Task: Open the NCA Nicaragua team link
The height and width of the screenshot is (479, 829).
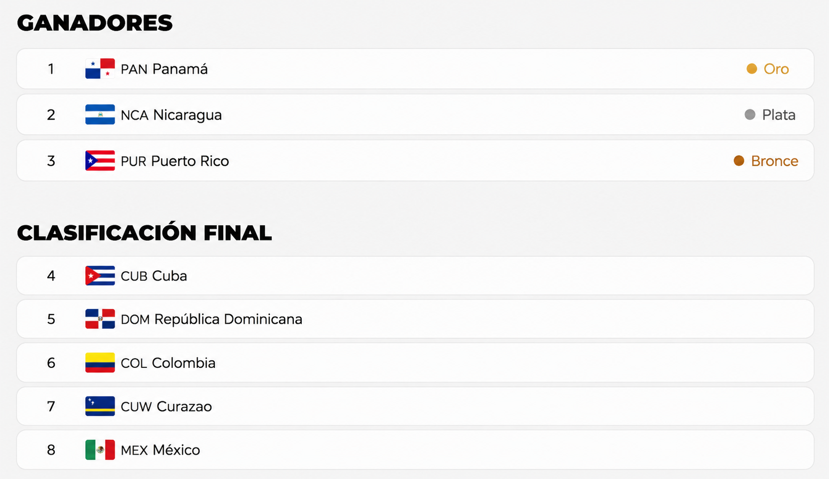Action: [171, 115]
